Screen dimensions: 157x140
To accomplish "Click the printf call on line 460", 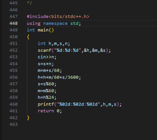I will pos(80,104).
